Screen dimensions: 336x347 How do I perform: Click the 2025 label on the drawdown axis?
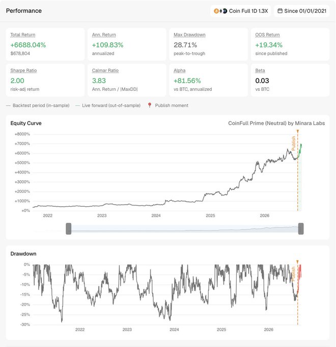221,330
